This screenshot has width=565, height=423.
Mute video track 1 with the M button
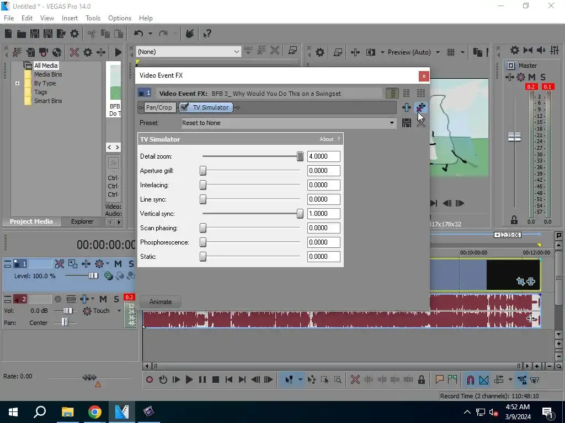click(x=118, y=264)
